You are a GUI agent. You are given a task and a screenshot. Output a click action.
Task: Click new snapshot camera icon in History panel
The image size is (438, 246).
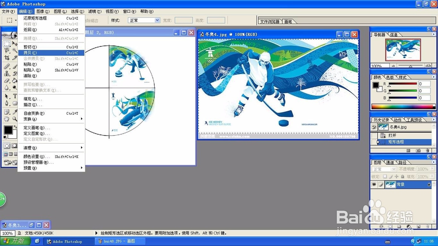(x=418, y=151)
